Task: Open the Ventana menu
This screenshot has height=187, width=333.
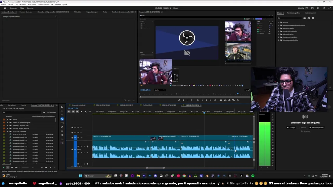Action: click(58, 4)
